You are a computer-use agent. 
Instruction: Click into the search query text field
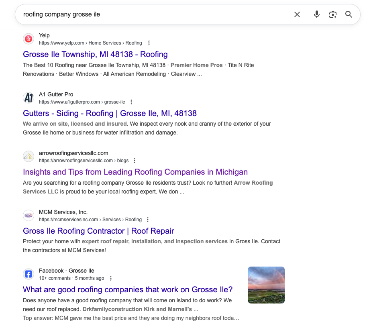coord(153,14)
